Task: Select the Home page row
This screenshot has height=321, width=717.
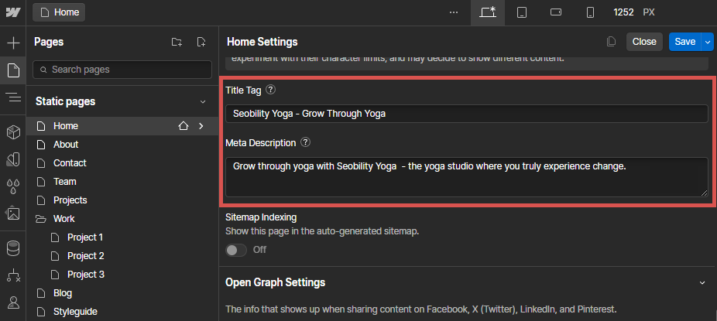Action: pyautogui.click(x=122, y=126)
